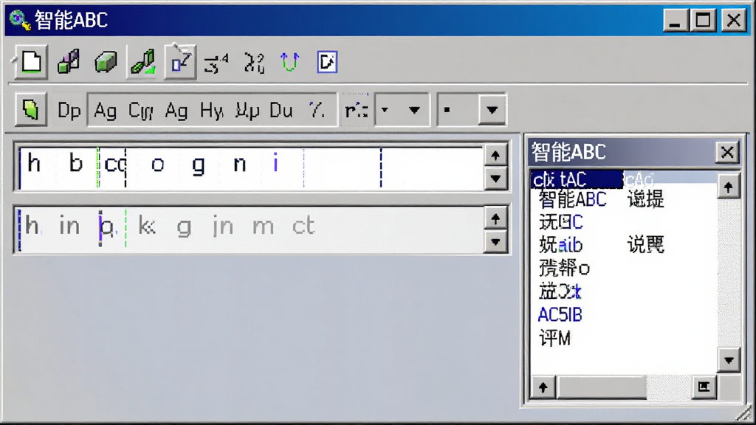Select the '递堤' list entry
This screenshot has width=756, height=425.
coord(645,199)
